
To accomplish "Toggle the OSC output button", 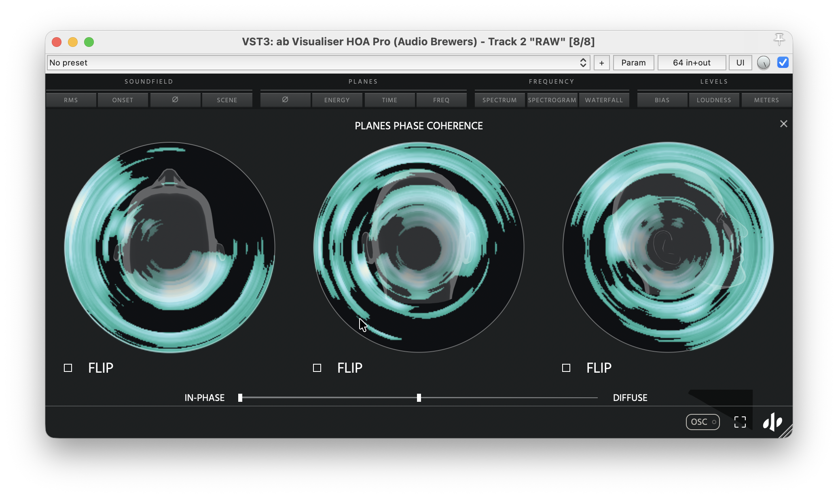I will (703, 422).
